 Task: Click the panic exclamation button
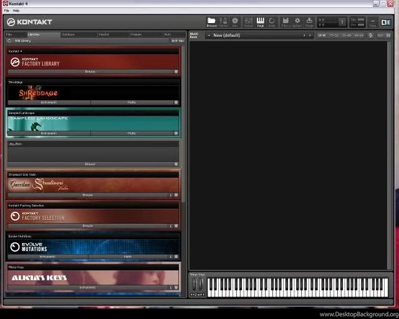342,22
